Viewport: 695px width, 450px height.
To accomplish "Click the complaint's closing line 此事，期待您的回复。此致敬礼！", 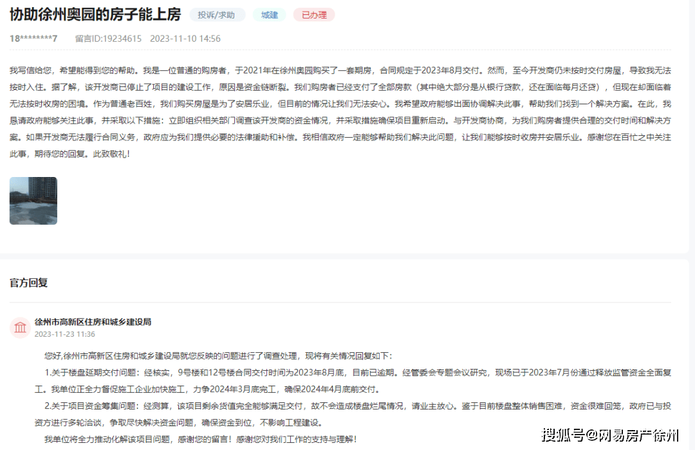I will click(x=69, y=155).
